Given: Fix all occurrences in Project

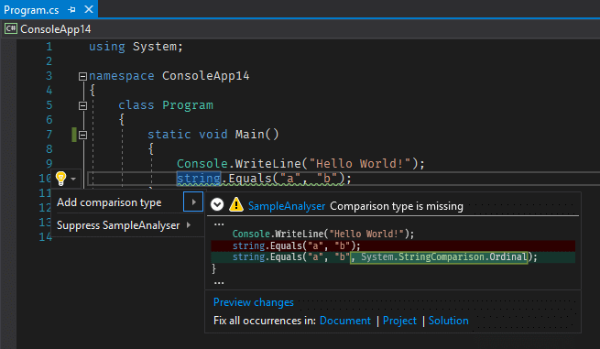Looking at the screenshot, I should (399, 321).
